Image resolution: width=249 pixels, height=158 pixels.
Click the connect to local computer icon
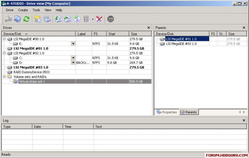[8, 19]
